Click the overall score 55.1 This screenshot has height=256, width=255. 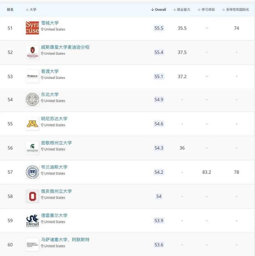tap(159, 76)
